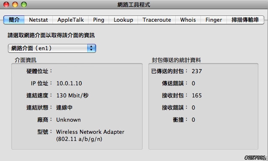The height and width of the screenshot is (161, 268).
Task: Click the IP address value 10.0.1.10
Action: pyautogui.click(x=69, y=83)
